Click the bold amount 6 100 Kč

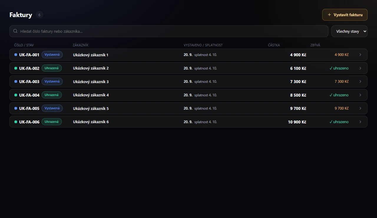(298, 68)
